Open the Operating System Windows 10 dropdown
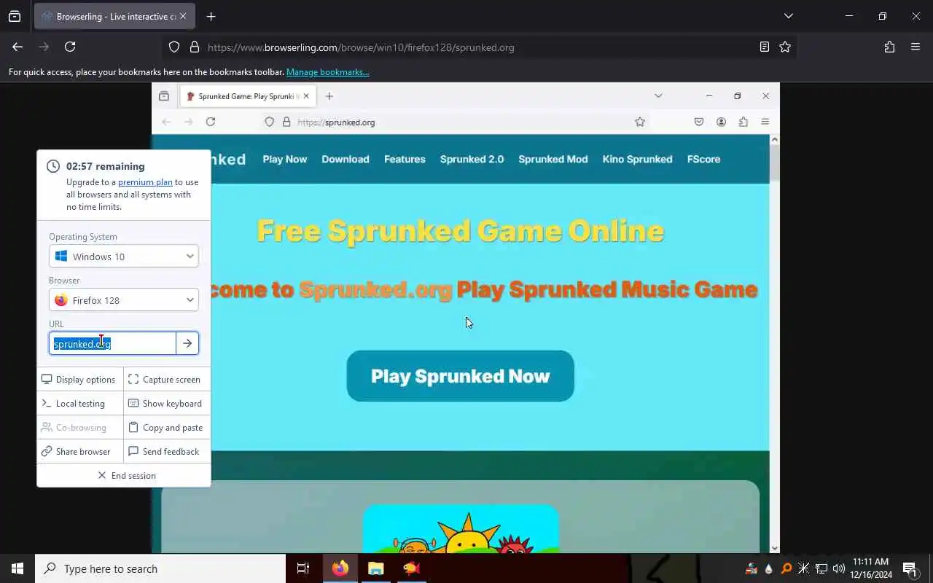 (124, 257)
